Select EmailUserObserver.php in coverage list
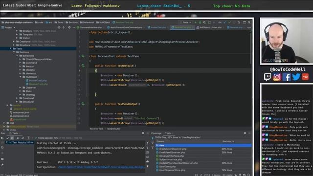Screen dimensions: 313x176 (172, 153)
